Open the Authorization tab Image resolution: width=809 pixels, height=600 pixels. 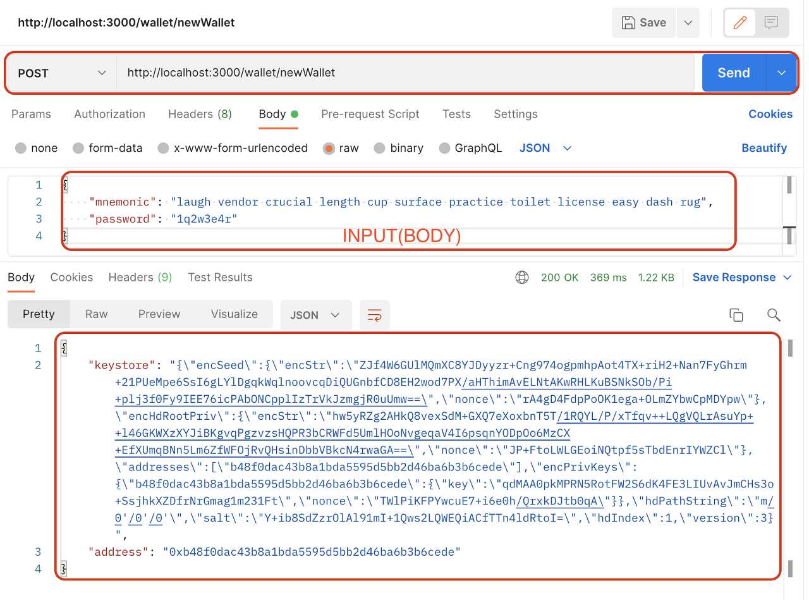click(x=110, y=114)
